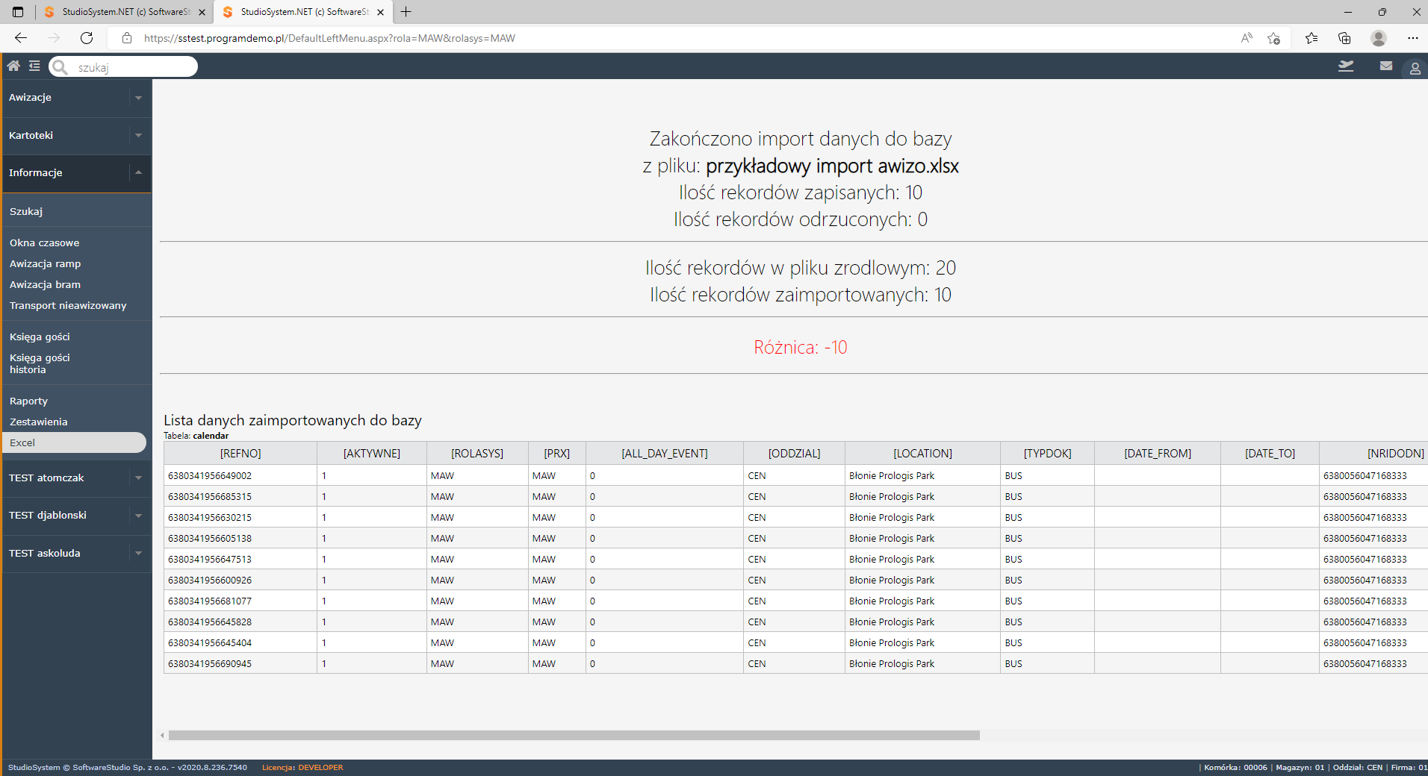The height and width of the screenshot is (776, 1428).
Task: Open Księga gości historia link
Action: (40, 363)
